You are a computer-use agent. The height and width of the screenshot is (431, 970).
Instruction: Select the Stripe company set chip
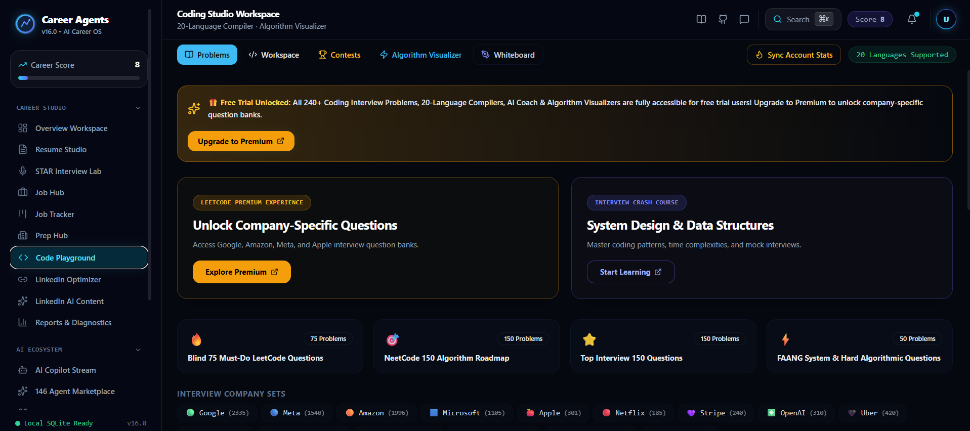[716, 413]
